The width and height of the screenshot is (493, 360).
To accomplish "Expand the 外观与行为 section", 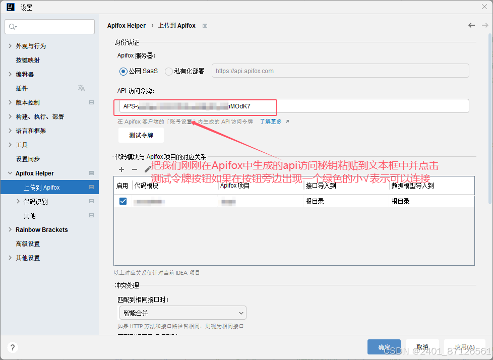I will click(x=10, y=46).
